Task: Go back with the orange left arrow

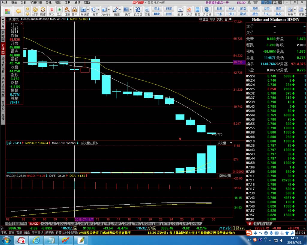Action: 18,11
